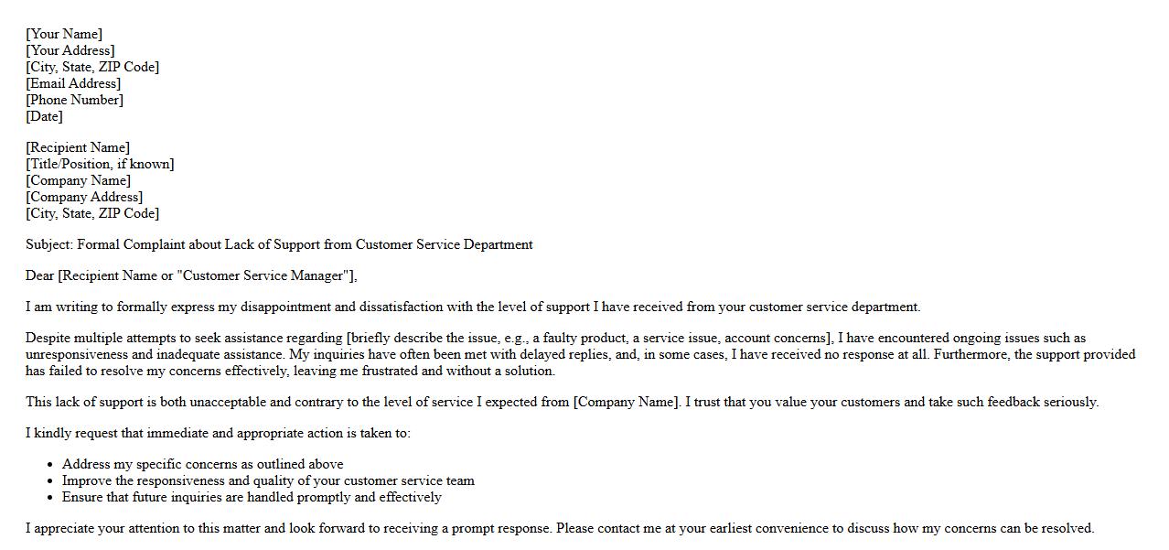Click the "Improve the responsiveness" bullet

point(268,480)
